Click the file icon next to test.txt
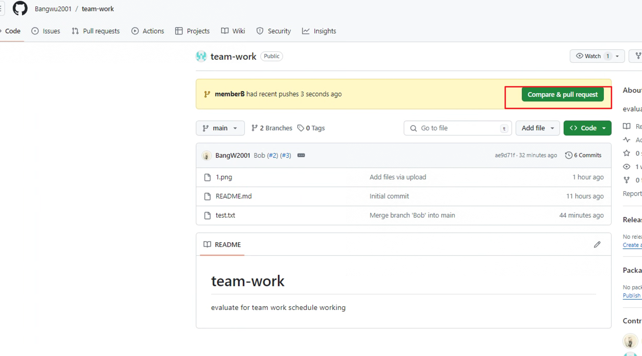This screenshot has height=356, width=642. click(207, 215)
